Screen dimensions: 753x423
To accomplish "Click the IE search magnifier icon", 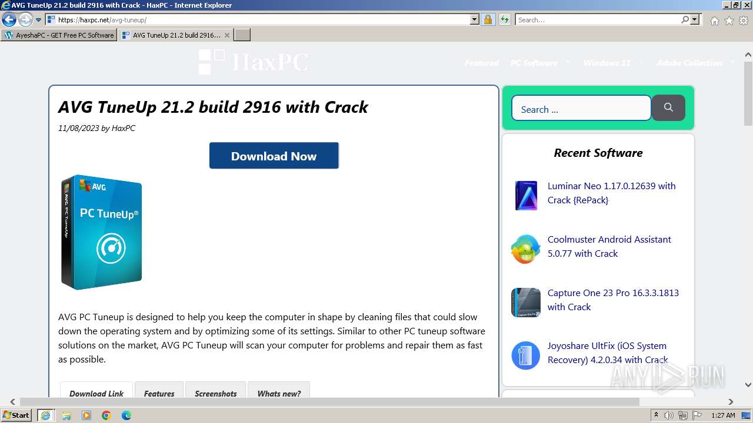I will [x=685, y=20].
